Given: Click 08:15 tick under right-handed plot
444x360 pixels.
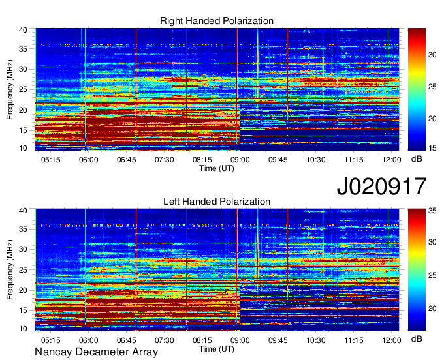Looking at the screenshot, I should pos(202,160).
